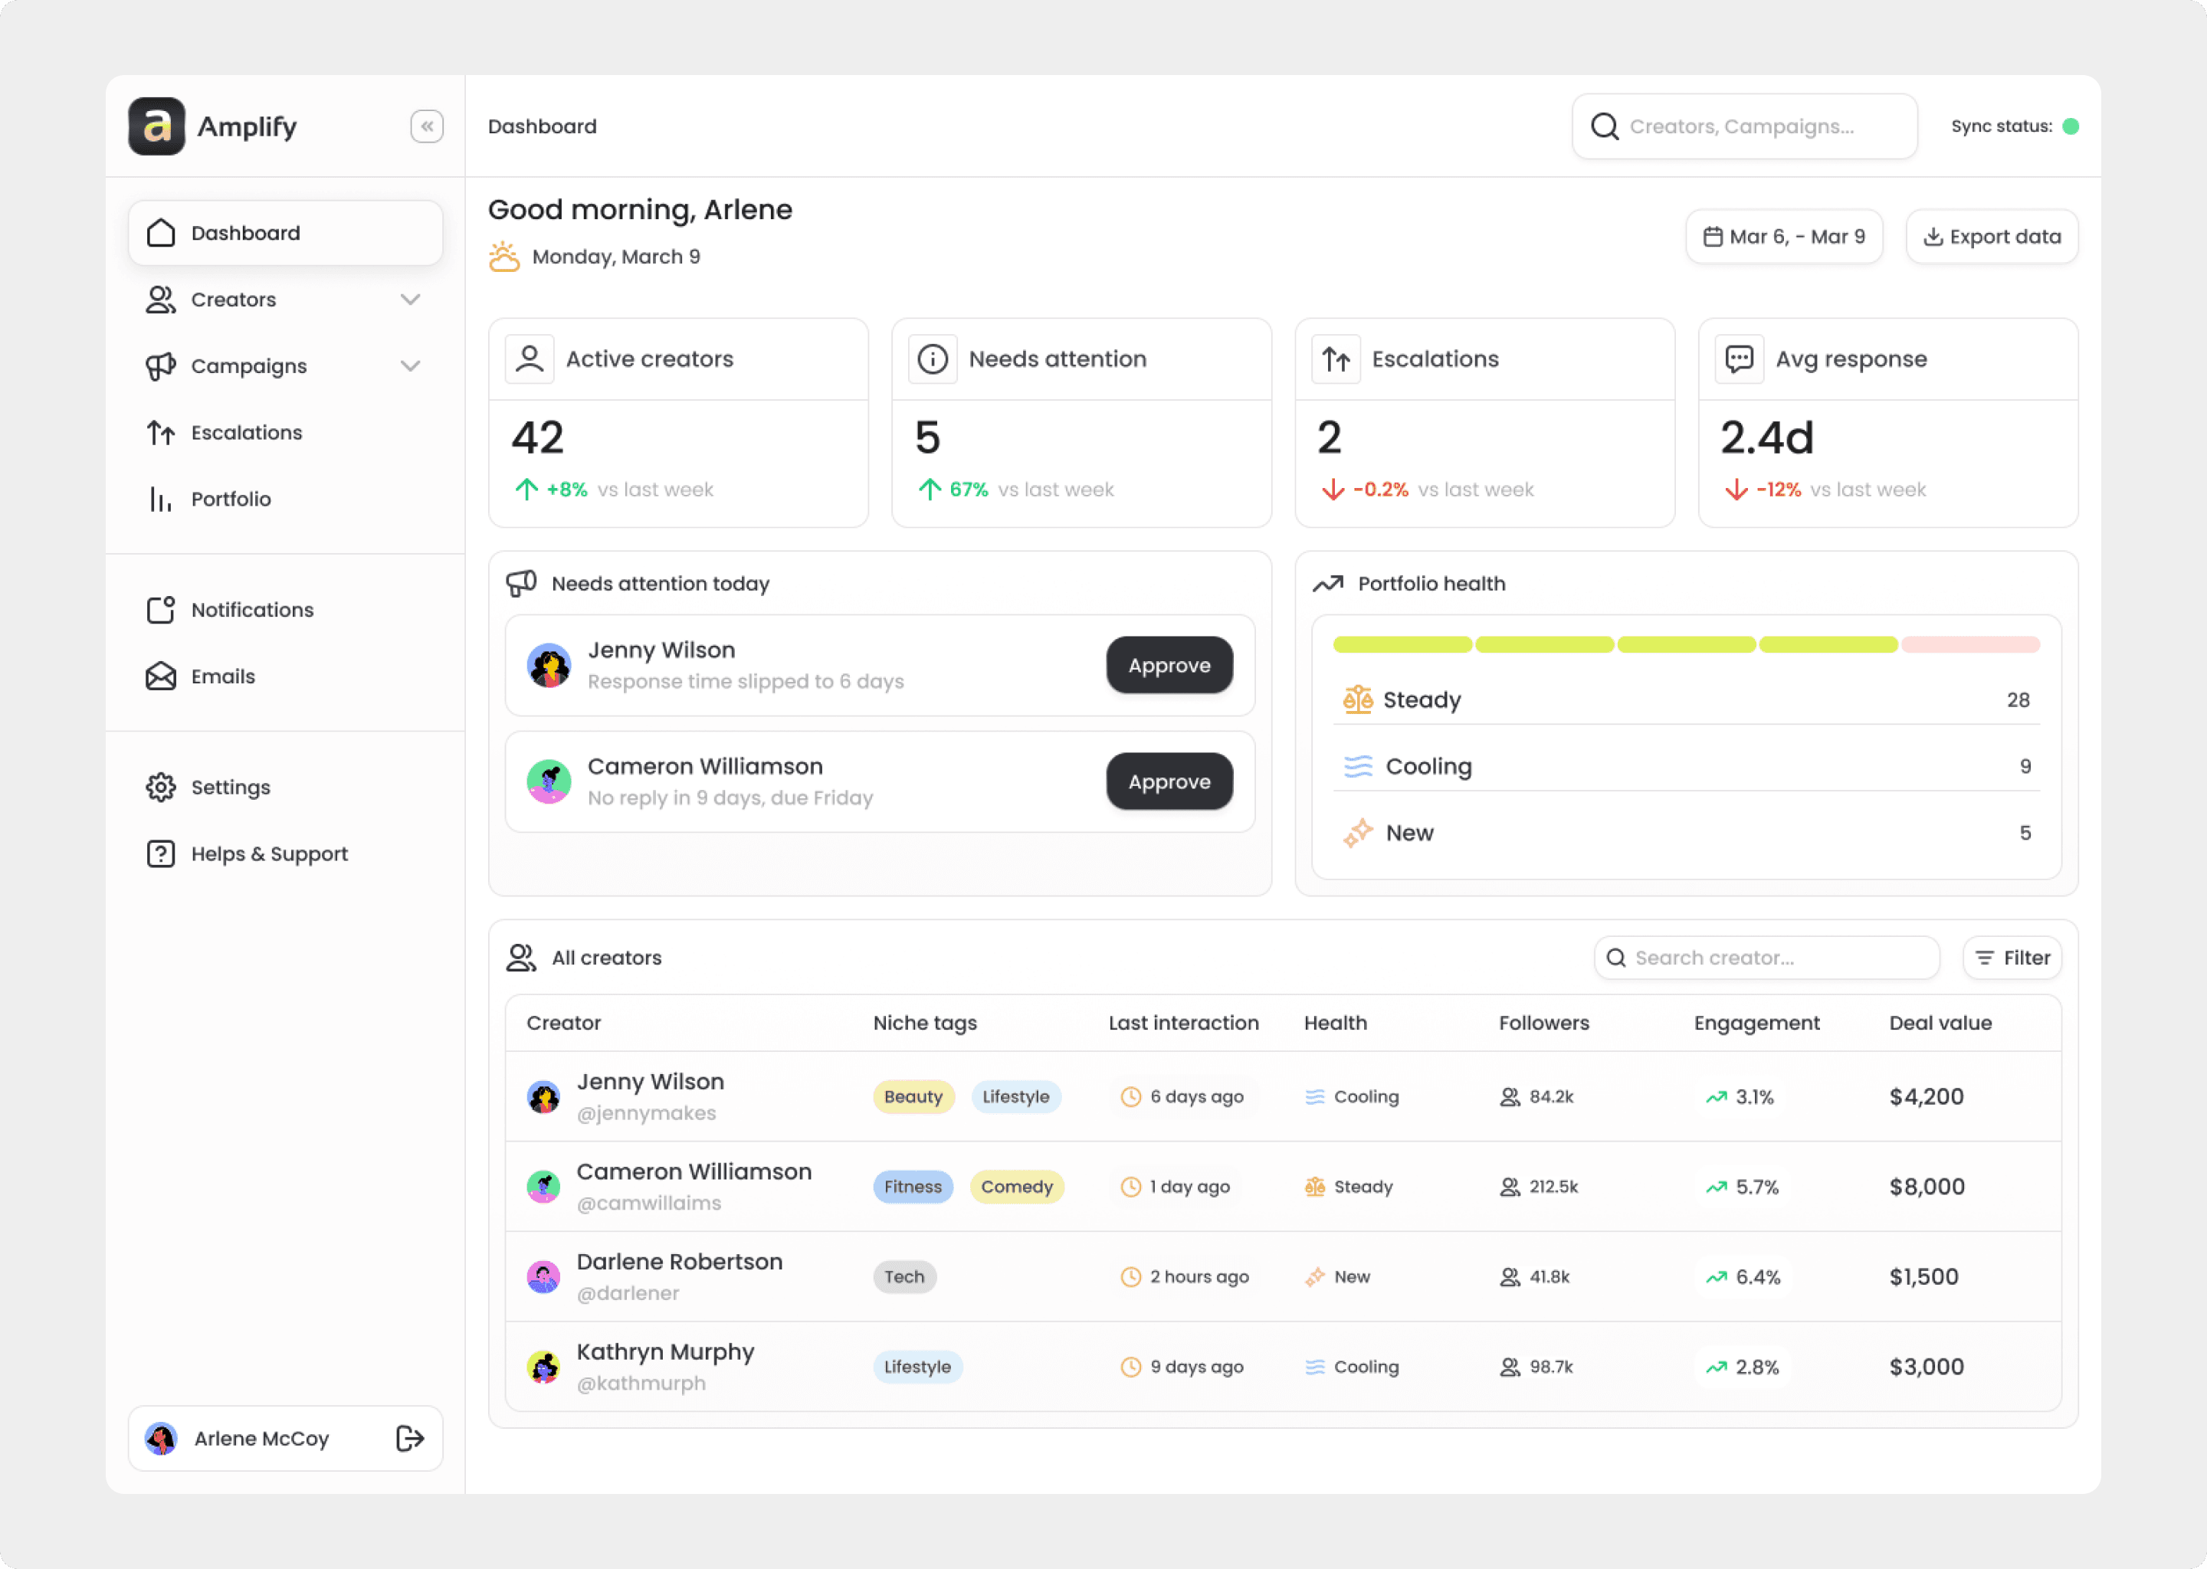This screenshot has width=2207, height=1569.
Task: Click the Avg response chat bubble icon
Action: (x=1740, y=359)
